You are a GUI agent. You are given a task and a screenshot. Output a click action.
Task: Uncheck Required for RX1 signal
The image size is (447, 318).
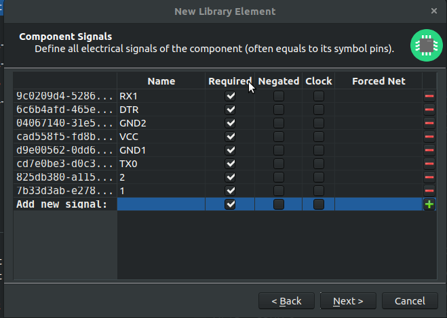[x=230, y=96]
